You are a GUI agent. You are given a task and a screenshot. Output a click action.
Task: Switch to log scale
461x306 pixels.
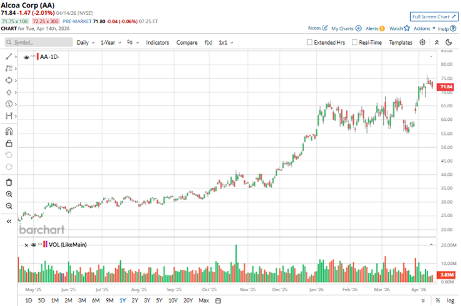point(451,300)
